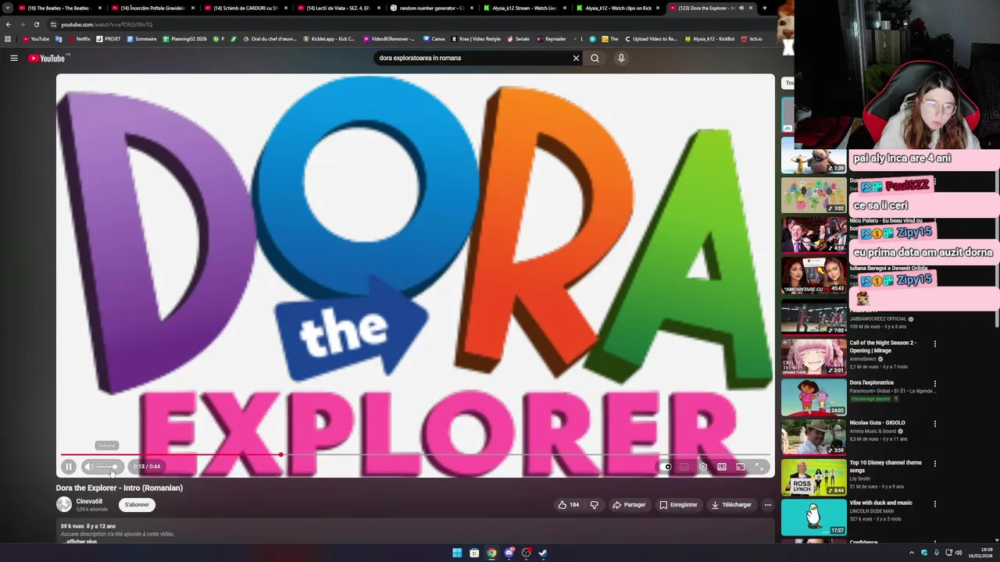
Task: Toggle the autoplay switch in the player
Action: (666, 467)
